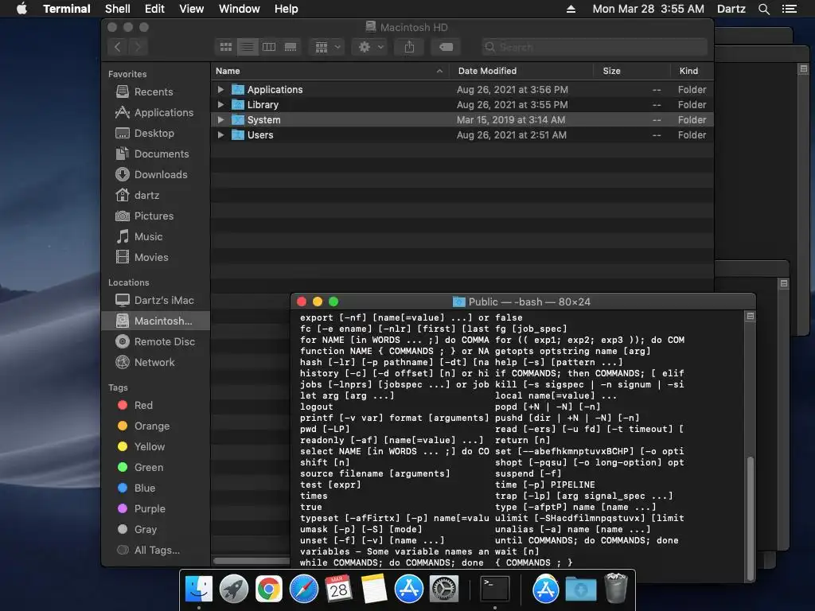Open the Window menu

[239, 9]
